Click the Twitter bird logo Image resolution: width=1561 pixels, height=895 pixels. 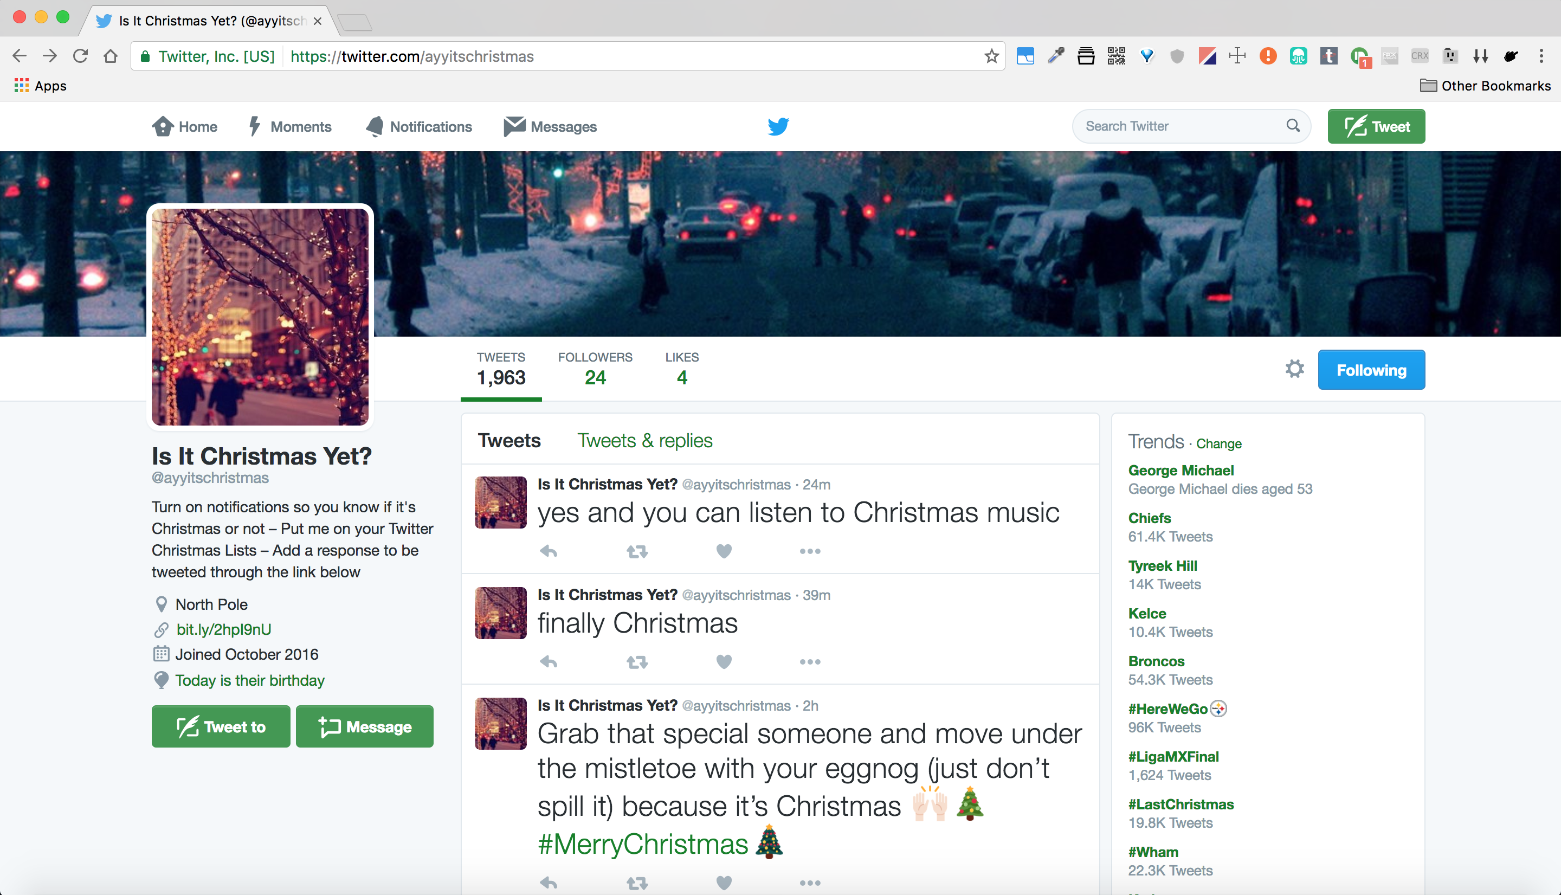click(778, 126)
